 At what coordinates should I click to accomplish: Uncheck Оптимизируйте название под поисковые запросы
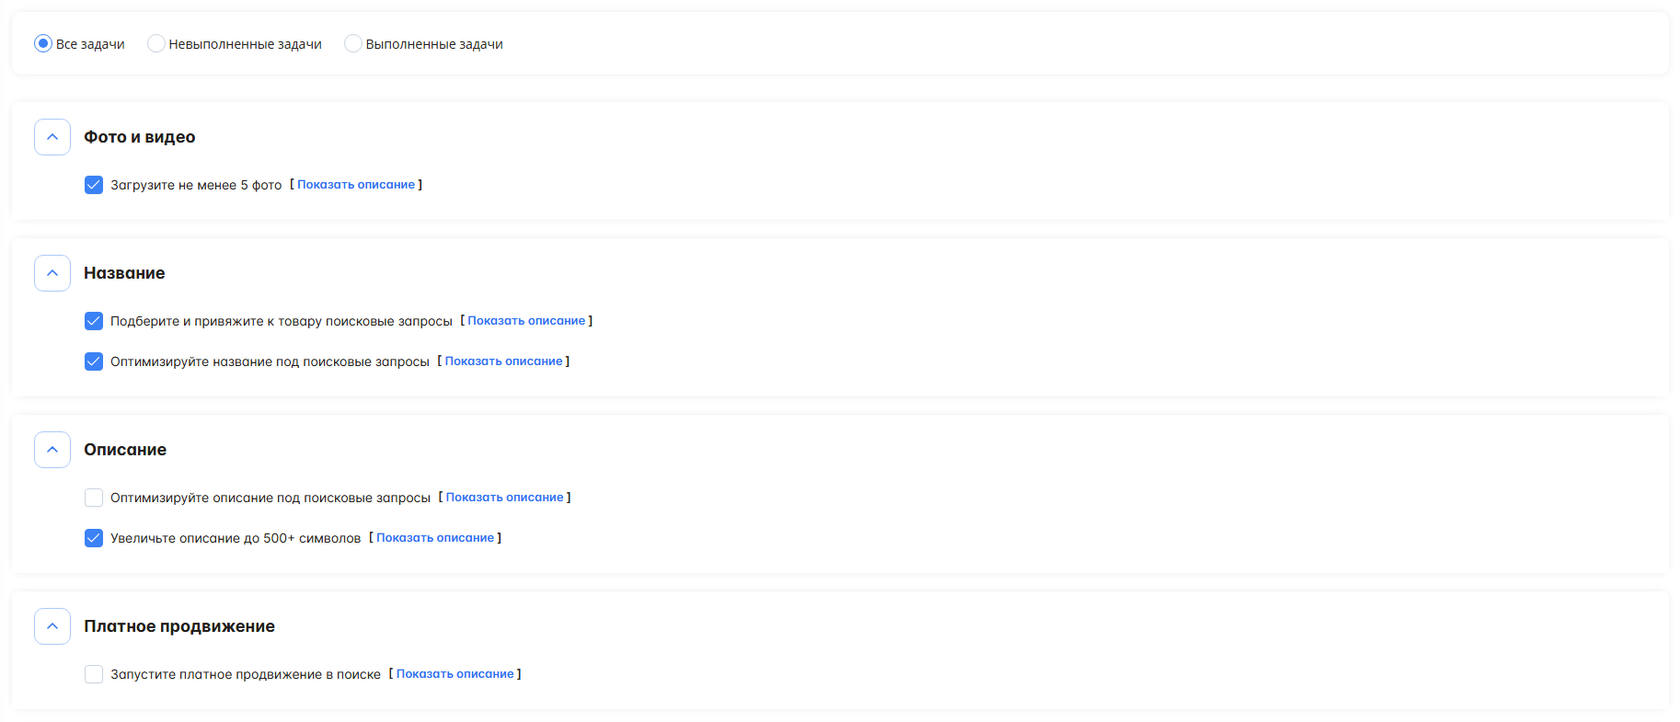tap(94, 361)
